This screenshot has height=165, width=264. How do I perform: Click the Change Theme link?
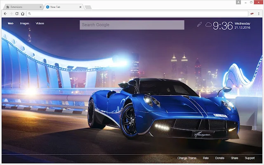pyautogui.click(x=187, y=158)
